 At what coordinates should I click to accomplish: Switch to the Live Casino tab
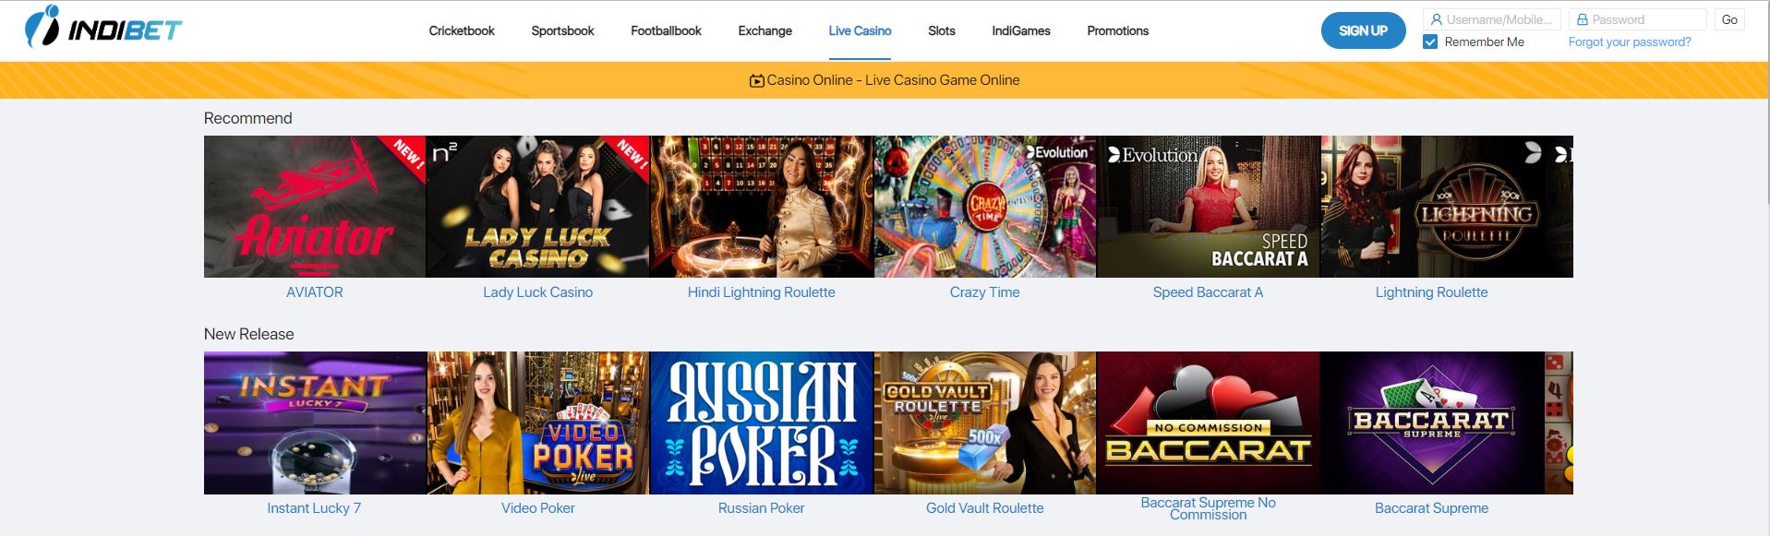pos(860,30)
